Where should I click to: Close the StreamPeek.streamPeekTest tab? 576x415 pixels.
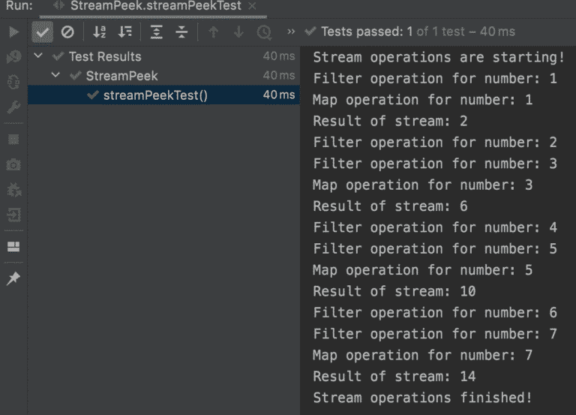tap(251, 6)
